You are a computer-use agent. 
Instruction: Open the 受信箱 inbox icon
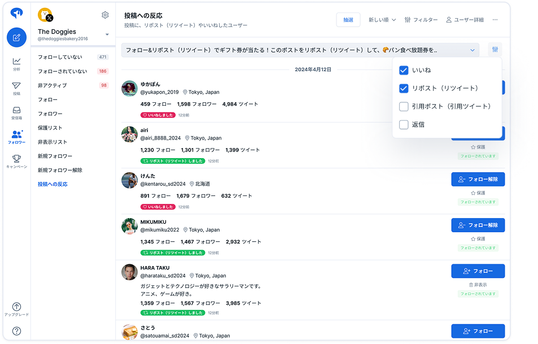[x=16, y=110]
